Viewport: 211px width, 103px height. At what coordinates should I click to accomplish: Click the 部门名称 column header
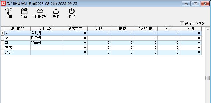(x=47, y=29)
